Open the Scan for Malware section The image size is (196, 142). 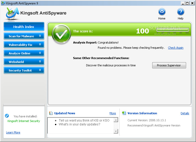coord(24,36)
